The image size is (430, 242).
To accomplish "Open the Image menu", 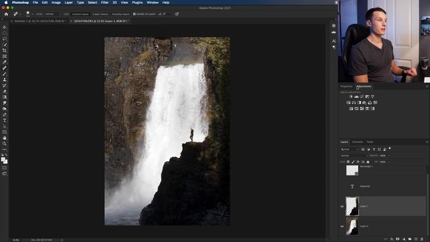I will point(56,3).
